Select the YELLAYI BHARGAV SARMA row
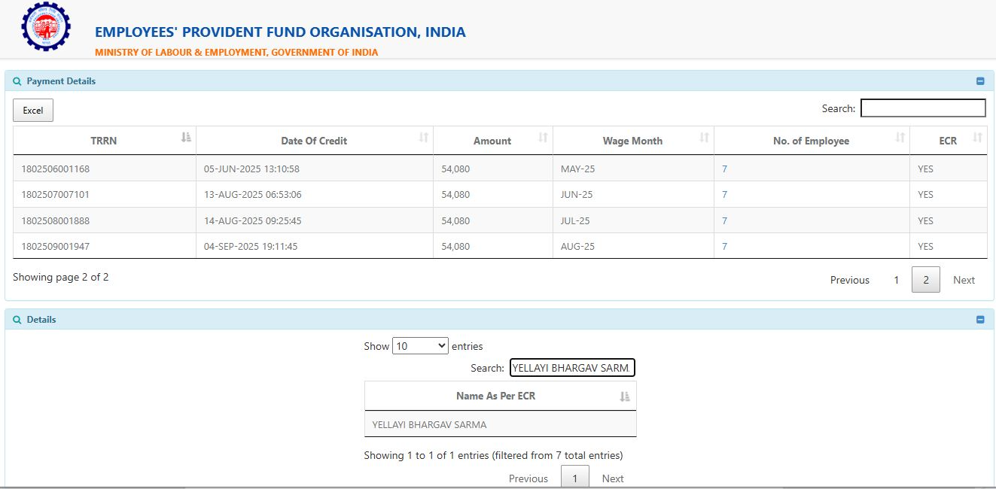Viewport: 996px width, 489px height. 429,425
